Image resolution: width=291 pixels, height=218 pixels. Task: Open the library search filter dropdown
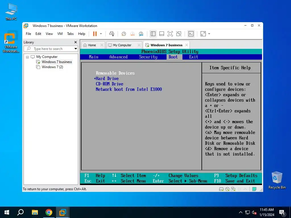76,49
